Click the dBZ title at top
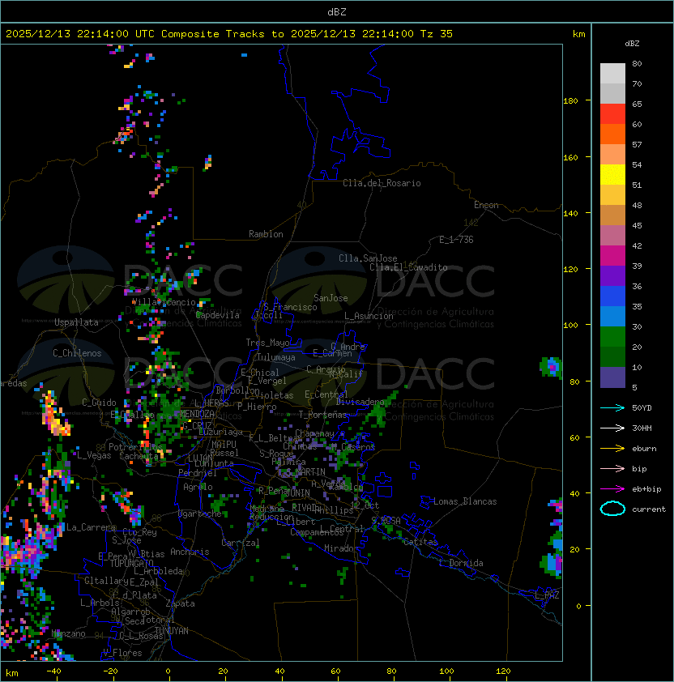 coord(337,11)
